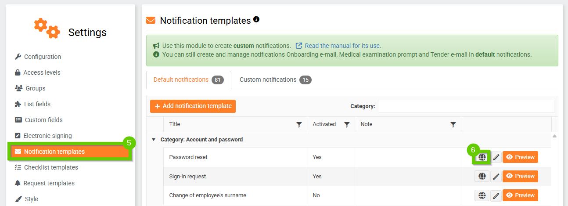Collapse the Account and password category

click(154, 140)
